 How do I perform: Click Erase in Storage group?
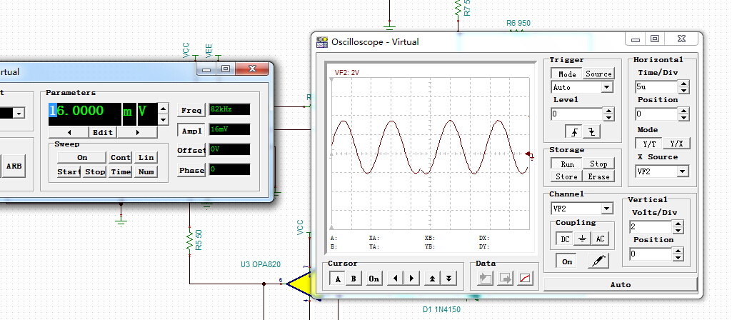tap(598, 176)
